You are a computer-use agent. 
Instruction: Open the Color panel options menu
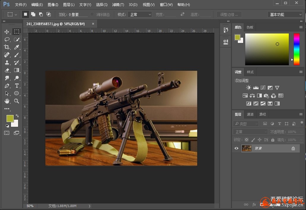click(x=301, y=27)
